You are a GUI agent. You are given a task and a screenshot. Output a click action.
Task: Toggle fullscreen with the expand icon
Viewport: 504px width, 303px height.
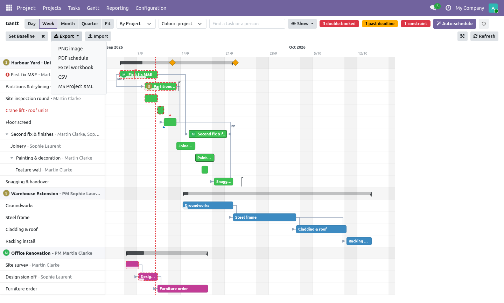[462, 36]
